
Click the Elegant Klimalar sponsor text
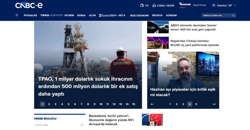coord(199,5)
